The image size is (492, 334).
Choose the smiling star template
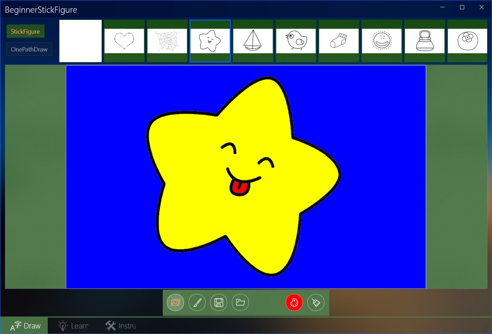point(210,41)
